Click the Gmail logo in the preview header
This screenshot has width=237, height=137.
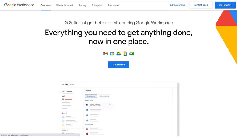click(70, 84)
